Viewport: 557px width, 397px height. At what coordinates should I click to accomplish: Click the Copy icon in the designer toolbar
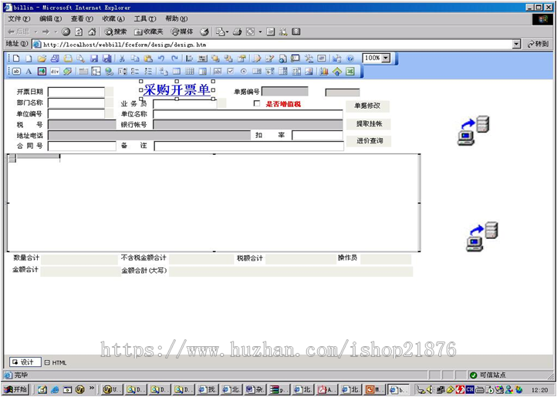(x=135, y=59)
